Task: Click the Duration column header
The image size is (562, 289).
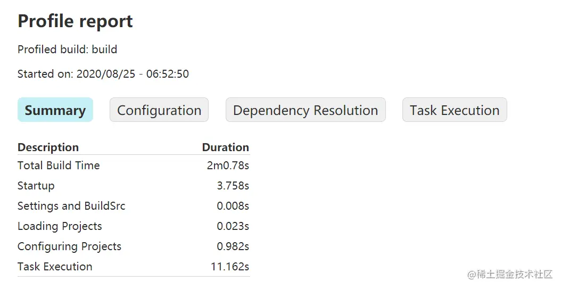Action: tap(226, 147)
